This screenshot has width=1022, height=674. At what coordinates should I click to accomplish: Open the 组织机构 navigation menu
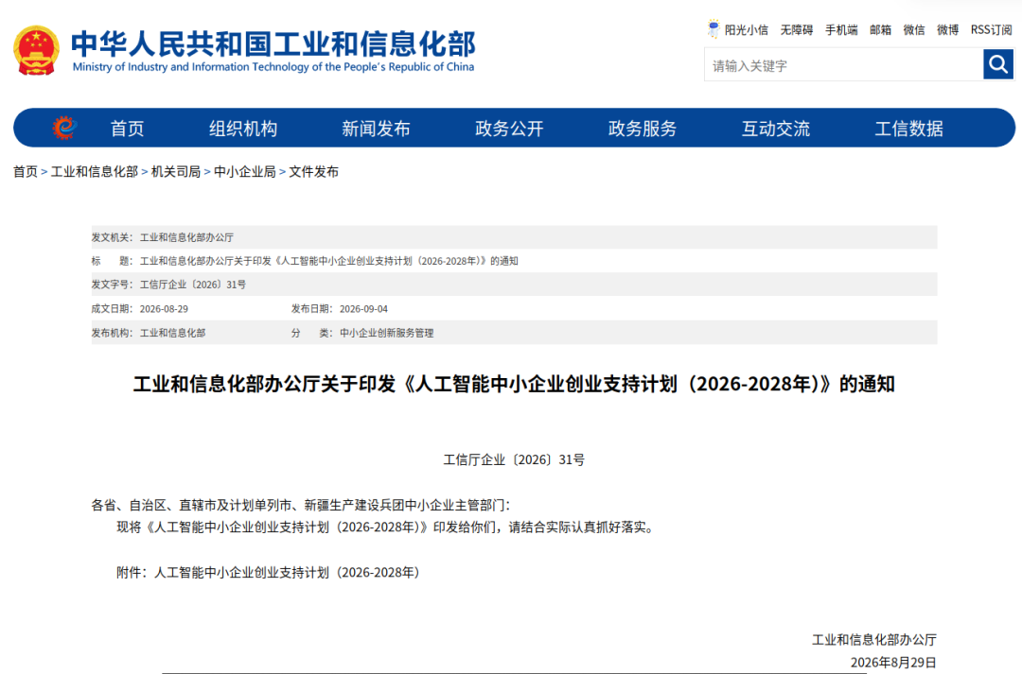pyautogui.click(x=243, y=129)
